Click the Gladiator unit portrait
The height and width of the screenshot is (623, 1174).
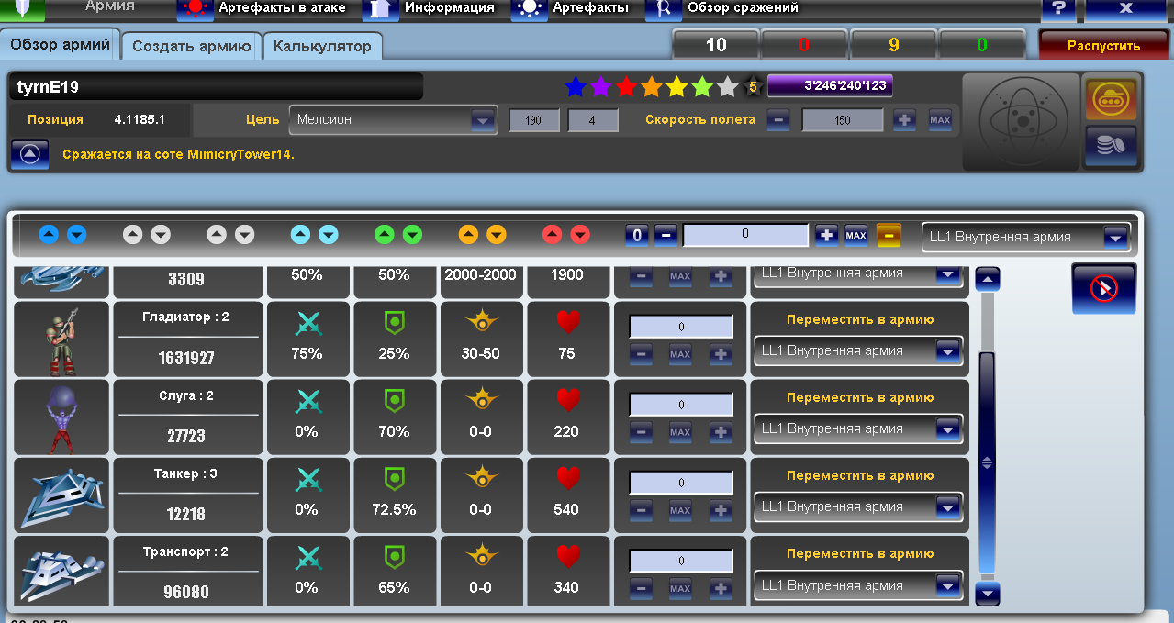pyautogui.click(x=61, y=339)
